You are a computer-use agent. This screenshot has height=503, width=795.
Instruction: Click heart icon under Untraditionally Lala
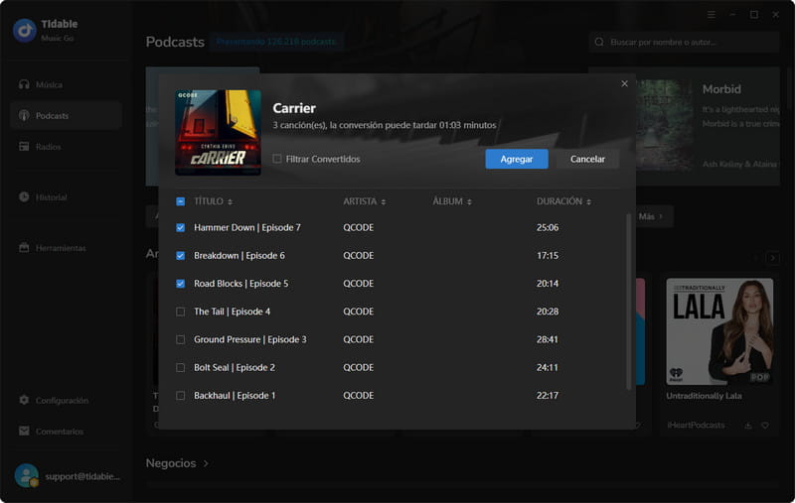tap(765, 426)
